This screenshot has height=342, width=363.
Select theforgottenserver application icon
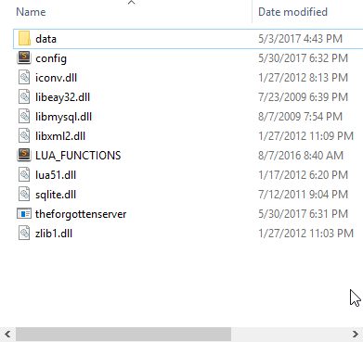[x=24, y=213]
